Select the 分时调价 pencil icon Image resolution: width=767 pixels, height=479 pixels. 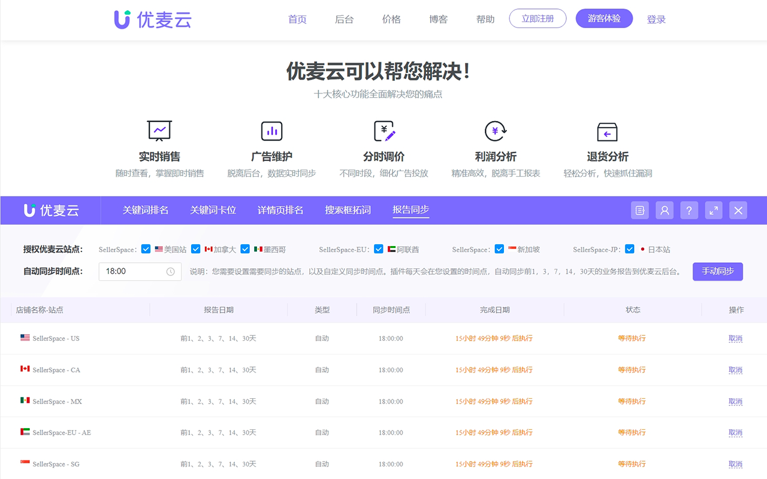(383, 131)
